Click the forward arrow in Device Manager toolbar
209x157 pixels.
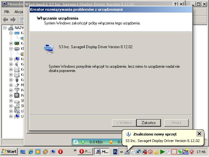tap(13, 20)
